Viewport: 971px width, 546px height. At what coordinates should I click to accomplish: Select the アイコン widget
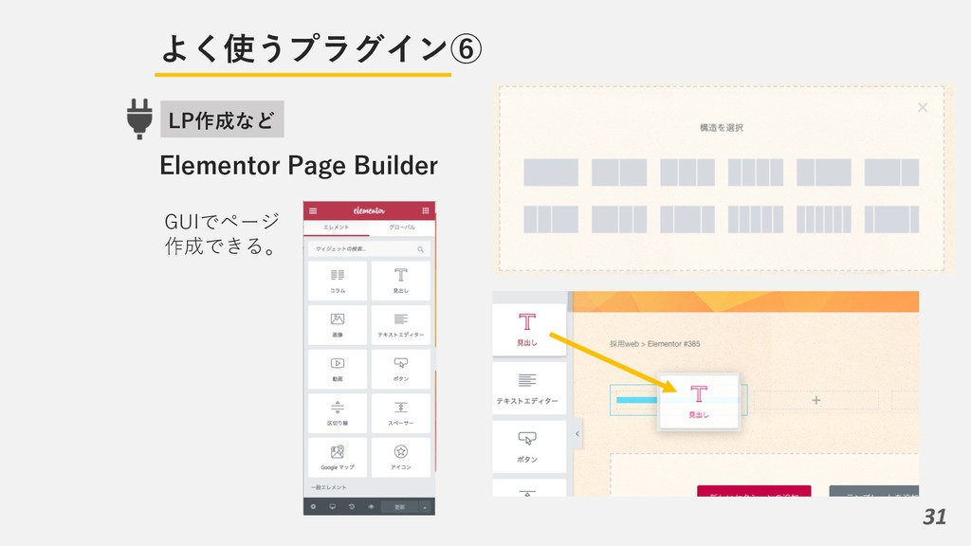point(401,458)
